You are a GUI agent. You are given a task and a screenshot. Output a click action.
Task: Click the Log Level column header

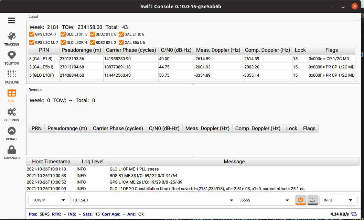pyautogui.click(x=93, y=162)
